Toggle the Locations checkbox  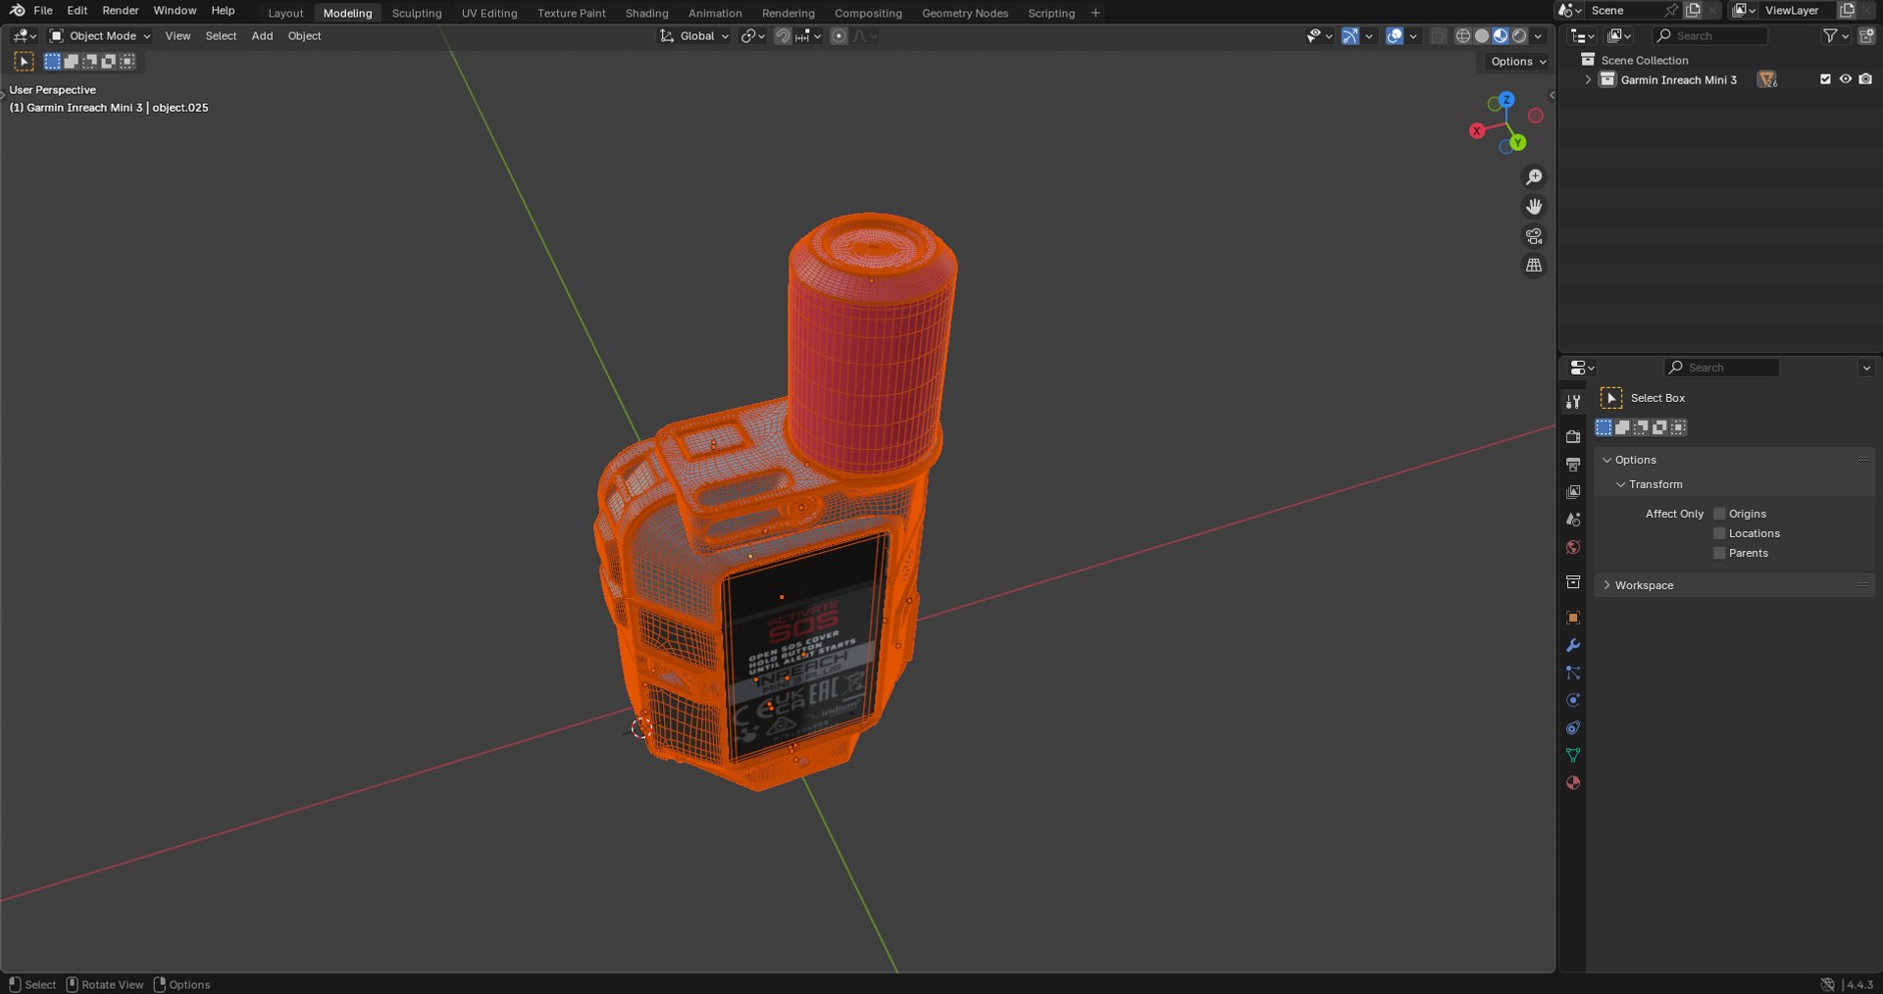(1719, 533)
